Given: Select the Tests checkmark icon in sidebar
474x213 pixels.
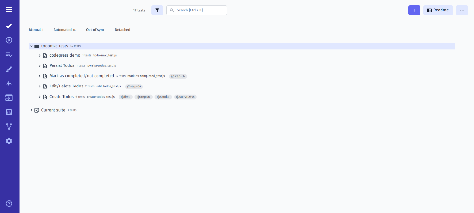Looking at the screenshot, I should click(9, 26).
